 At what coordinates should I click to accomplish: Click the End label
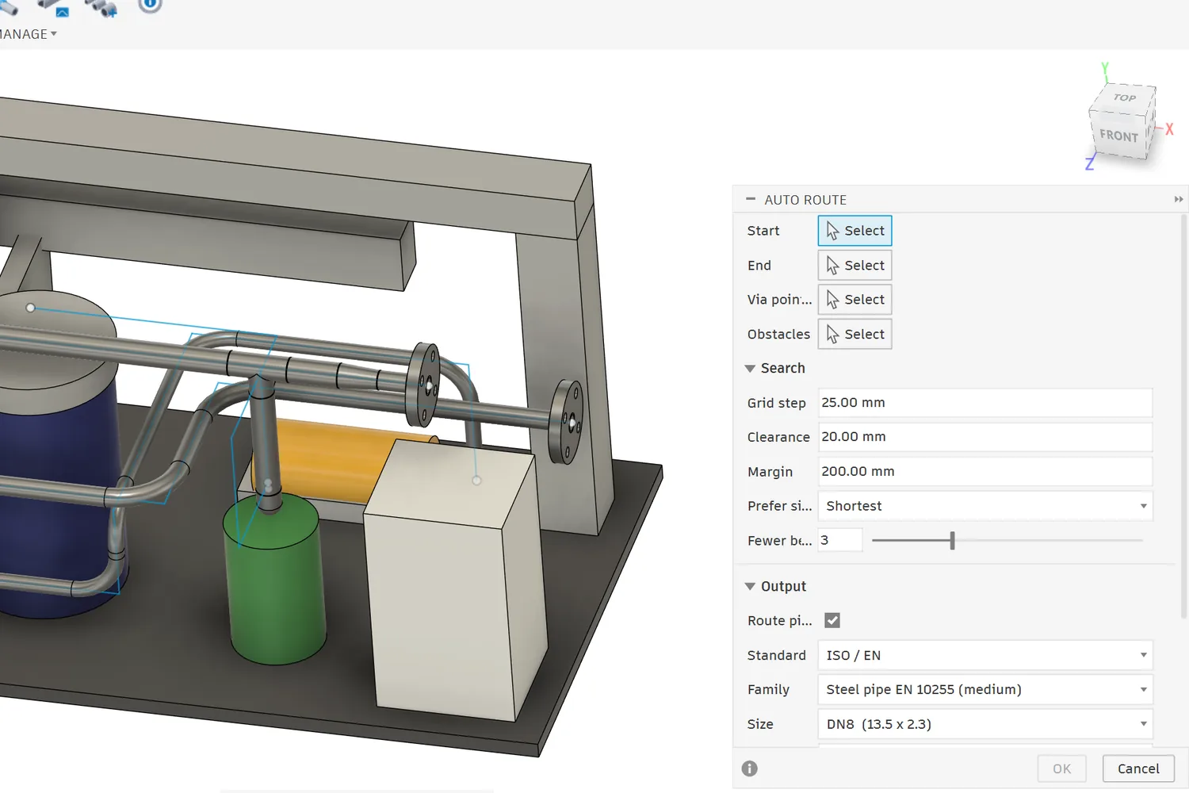[x=759, y=266]
